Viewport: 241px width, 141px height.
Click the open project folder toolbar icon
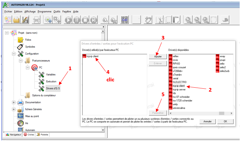17,20
